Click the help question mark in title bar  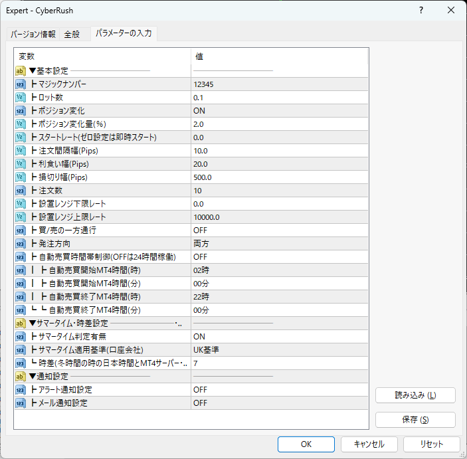(x=421, y=10)
